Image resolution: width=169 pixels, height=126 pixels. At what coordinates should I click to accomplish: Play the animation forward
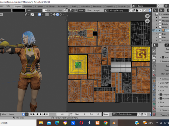tap(40, 114)
